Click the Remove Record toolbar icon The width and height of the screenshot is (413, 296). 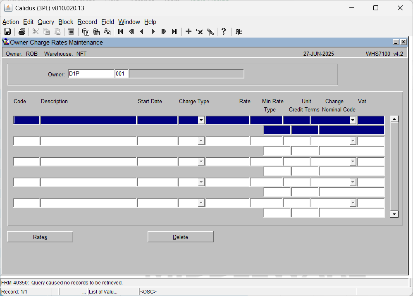click(200, 31)
